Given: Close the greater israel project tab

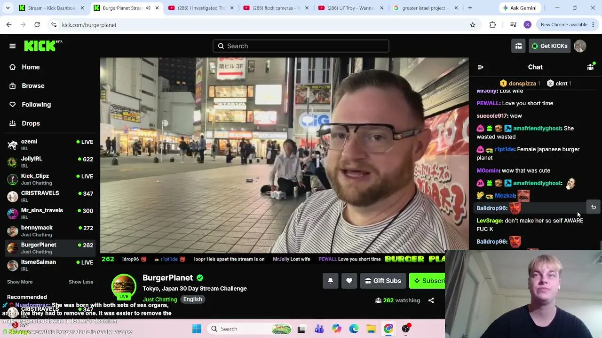Looking at the screenshot, I should point(456,8).
